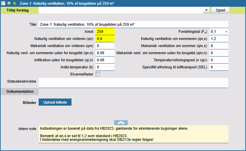The width and height of the screenshot is (246, 151).
Task: Focus the Fordelingstal value field
Action: point(217,31)
